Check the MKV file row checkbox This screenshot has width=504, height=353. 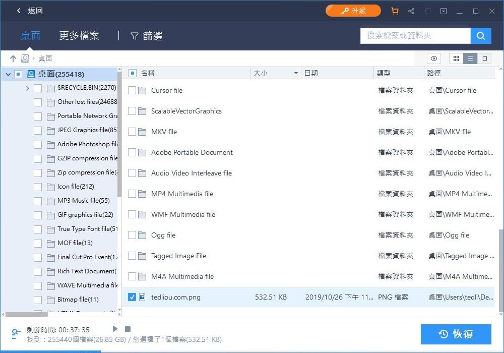(132, 132)
